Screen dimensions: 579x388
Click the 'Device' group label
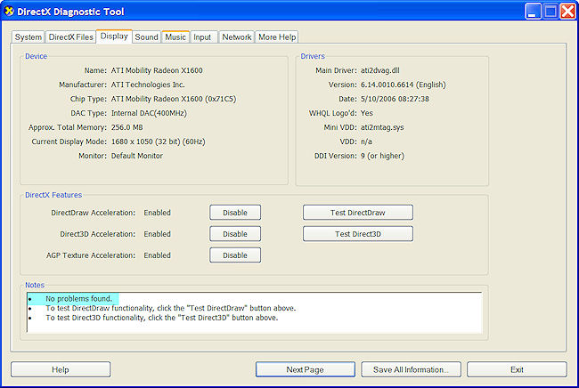click(36, 56)
